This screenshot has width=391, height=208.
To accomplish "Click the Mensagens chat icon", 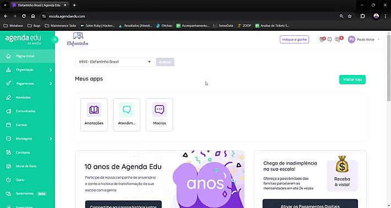I will (8, 139).
